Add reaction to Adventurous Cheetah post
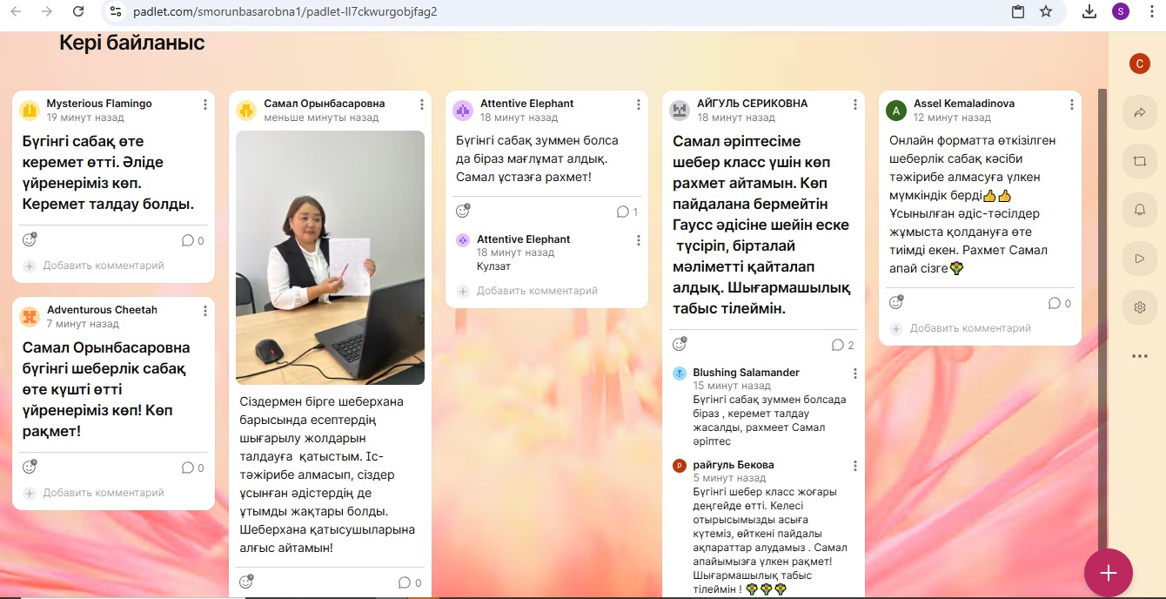 point(29,468)
